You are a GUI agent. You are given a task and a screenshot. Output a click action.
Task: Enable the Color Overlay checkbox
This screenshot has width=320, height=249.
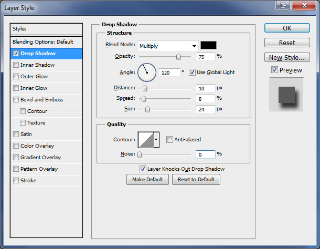tap(16, 146)
